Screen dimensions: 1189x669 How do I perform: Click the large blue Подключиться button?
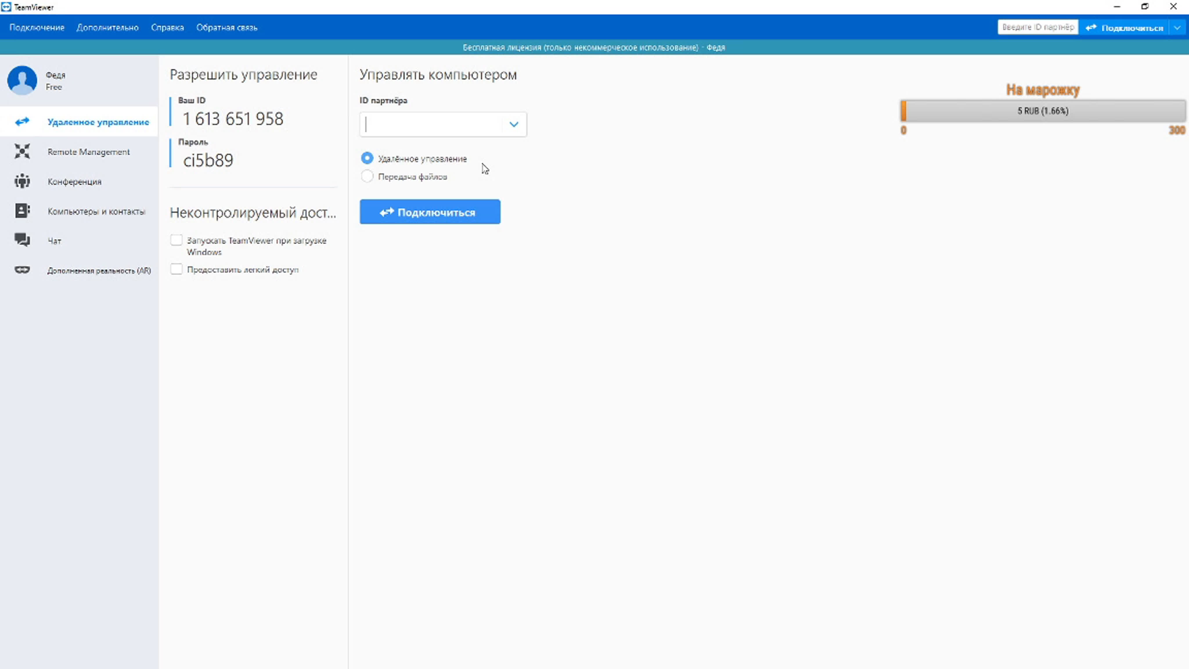[430, 212]
